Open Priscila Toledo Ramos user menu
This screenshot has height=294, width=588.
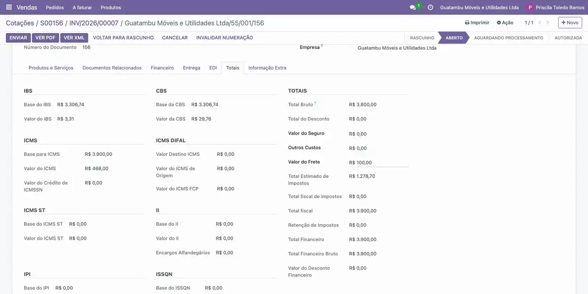click(x=555, y=7)
